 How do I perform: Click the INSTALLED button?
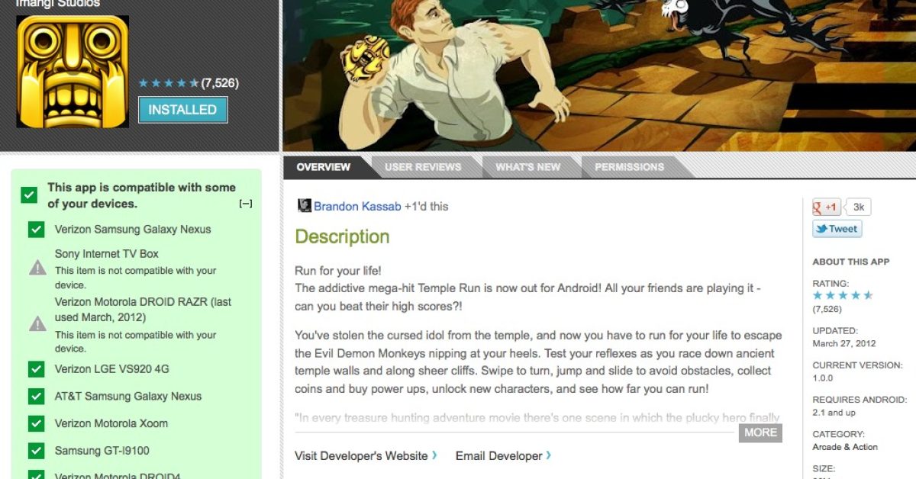point(182,110)
